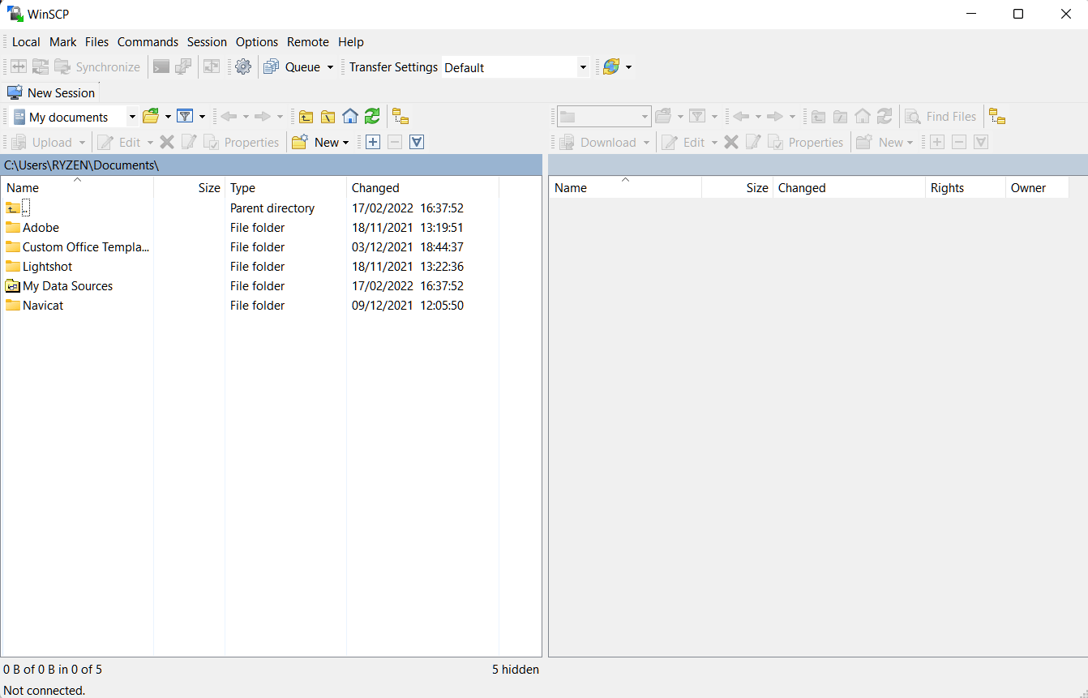Expand the Queue dropdown arrow
The width and height of the screenshot is (1088, 698).
point(330,67)
